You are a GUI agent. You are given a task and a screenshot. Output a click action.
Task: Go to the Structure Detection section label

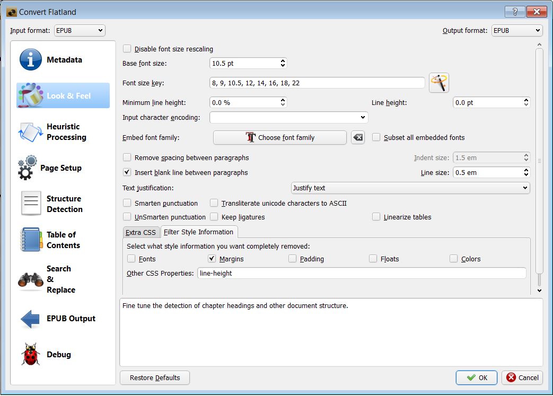[x=65, y=204]
